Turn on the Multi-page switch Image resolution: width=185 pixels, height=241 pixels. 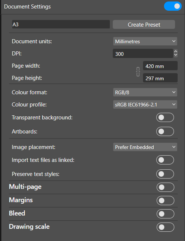[165, 187]
